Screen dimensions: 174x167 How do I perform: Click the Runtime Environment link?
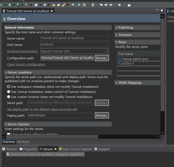[x=23, y=51]
